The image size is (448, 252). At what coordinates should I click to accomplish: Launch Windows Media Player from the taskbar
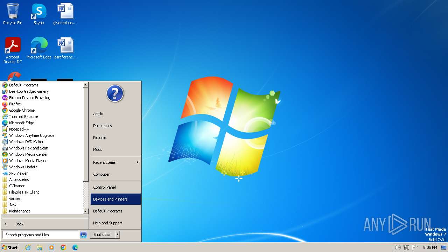(x=51, y=247)
